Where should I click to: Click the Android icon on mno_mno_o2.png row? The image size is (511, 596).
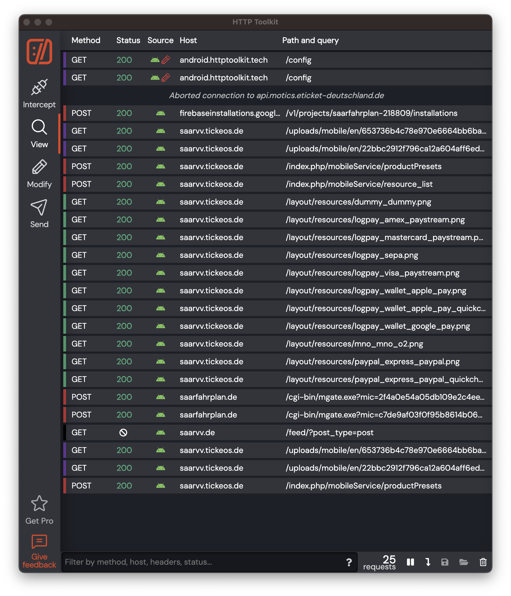(x=161, y=344)
